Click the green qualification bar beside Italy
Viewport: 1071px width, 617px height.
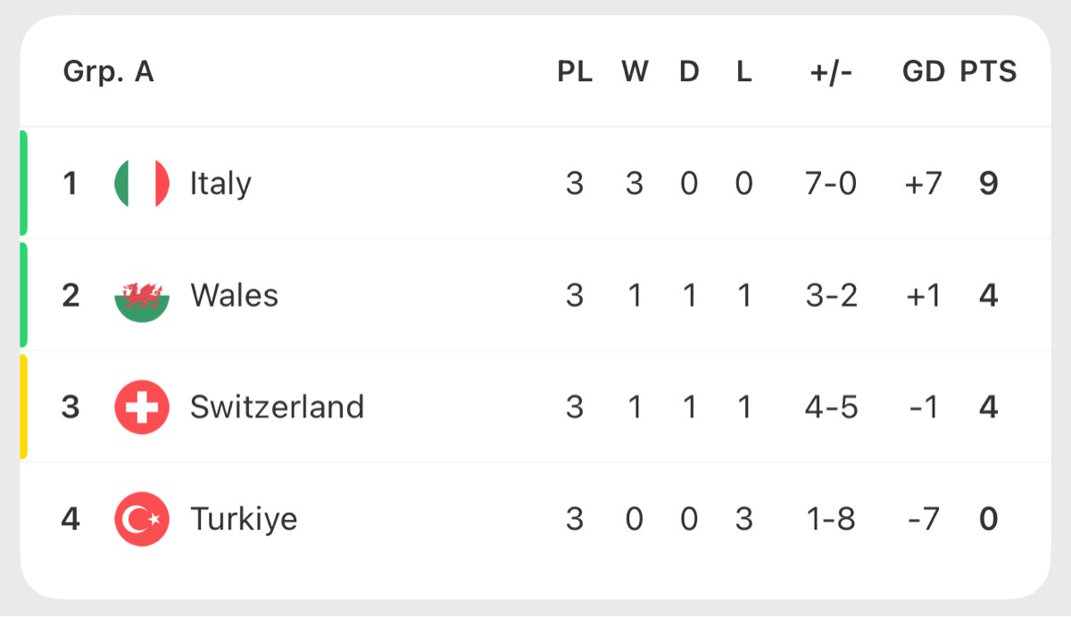tap(24, 184)
